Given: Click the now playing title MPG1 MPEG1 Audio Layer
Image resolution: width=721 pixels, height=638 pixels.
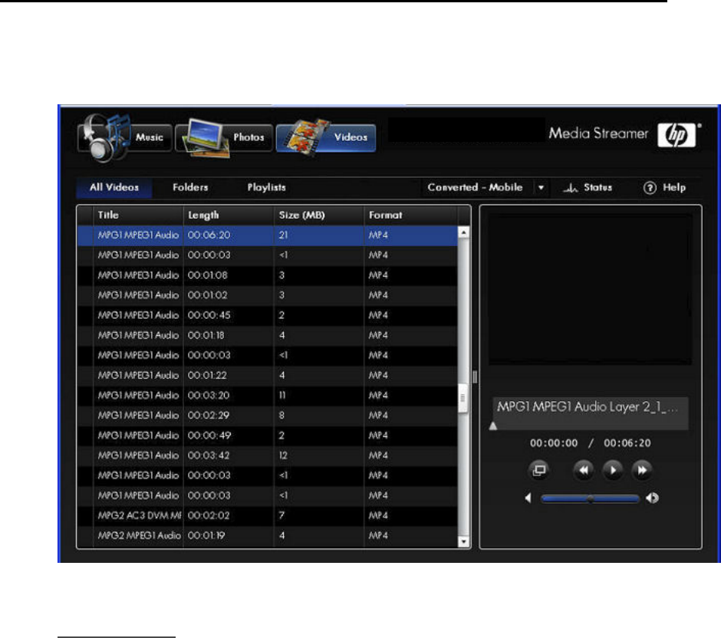Looking at the screenshot, I should pyautogui.click(x=588, y=406).
